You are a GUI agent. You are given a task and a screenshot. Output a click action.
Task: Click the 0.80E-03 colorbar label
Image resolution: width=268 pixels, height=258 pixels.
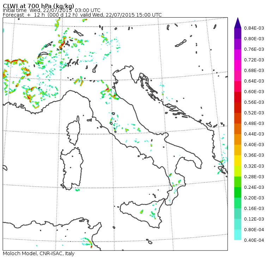(254, 39)
